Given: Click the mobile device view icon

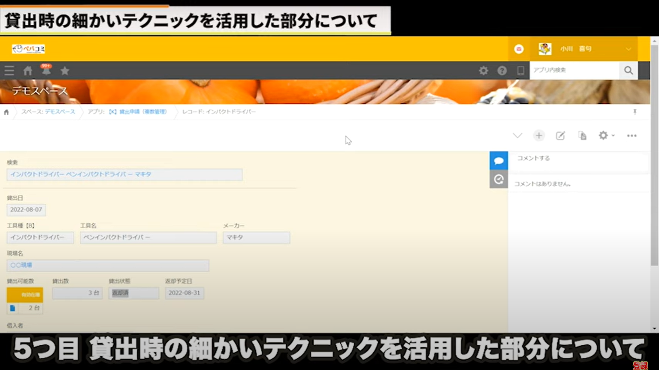Looking at the screenshot, I should pos(520,70).
